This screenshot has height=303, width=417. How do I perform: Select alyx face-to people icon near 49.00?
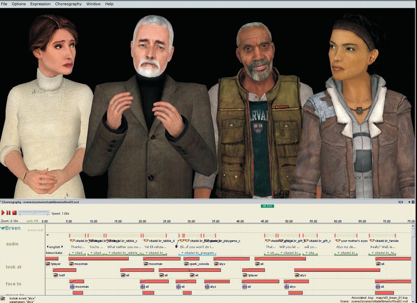286,286
